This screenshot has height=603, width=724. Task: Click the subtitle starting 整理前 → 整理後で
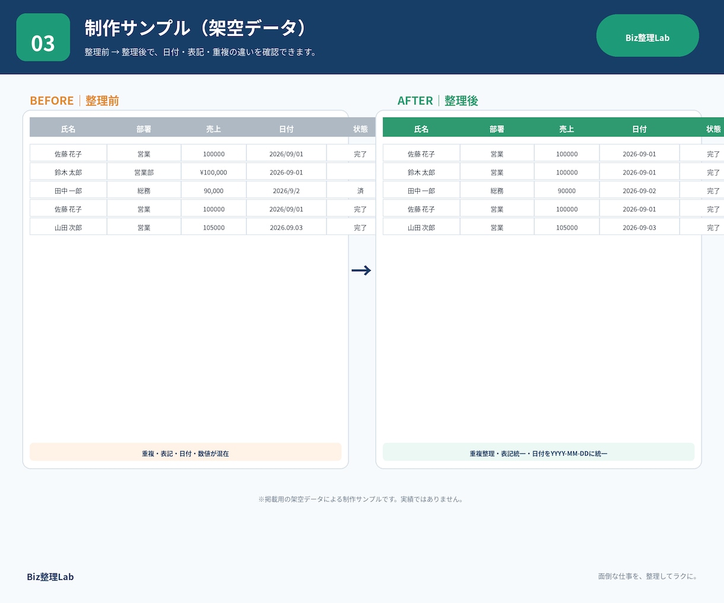click(x=202, y=52)
